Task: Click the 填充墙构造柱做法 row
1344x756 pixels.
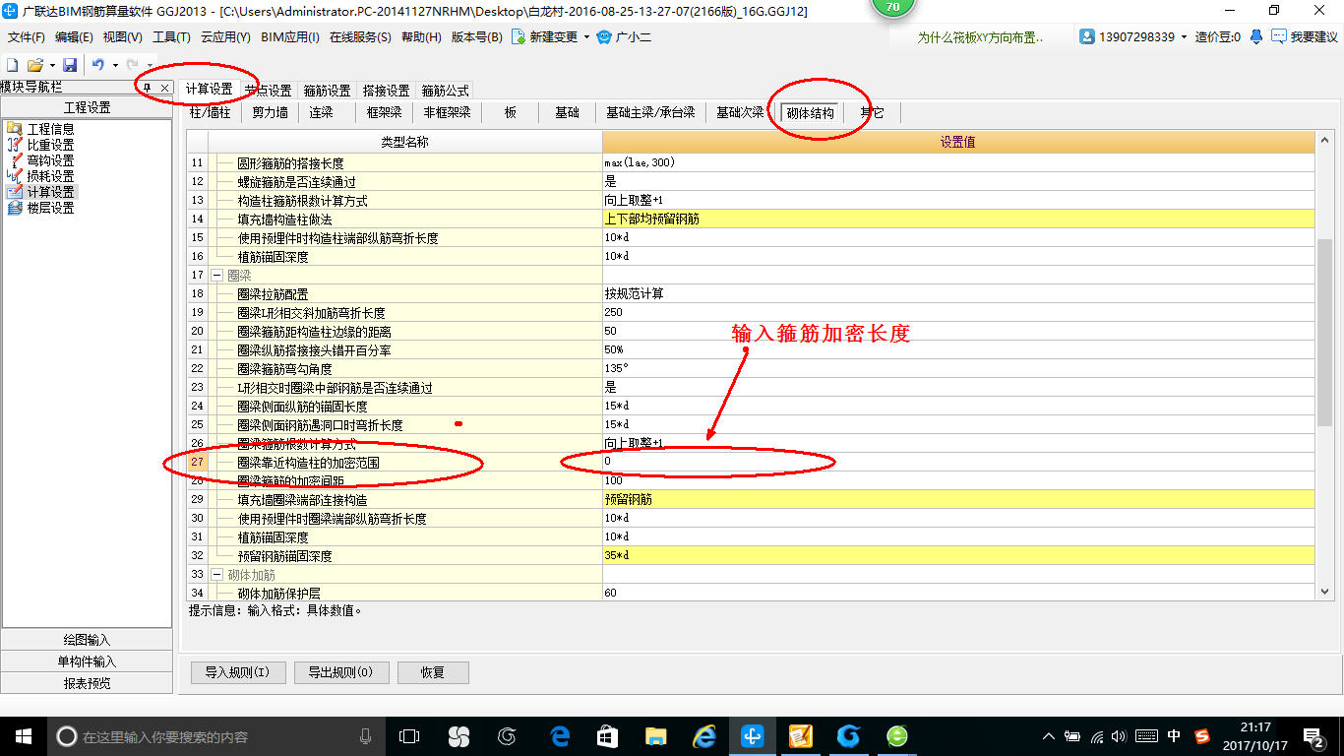Action: coord(751,219)
